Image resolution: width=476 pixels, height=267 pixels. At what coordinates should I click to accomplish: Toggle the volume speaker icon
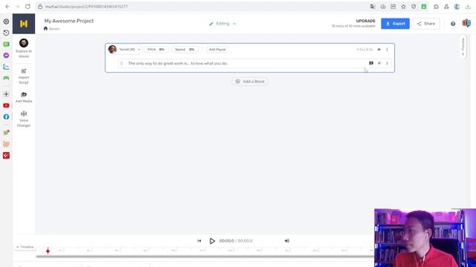pos(287,240)
